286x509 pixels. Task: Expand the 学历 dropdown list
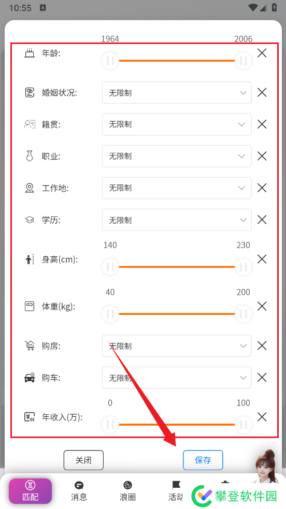(x=177, y=220)
